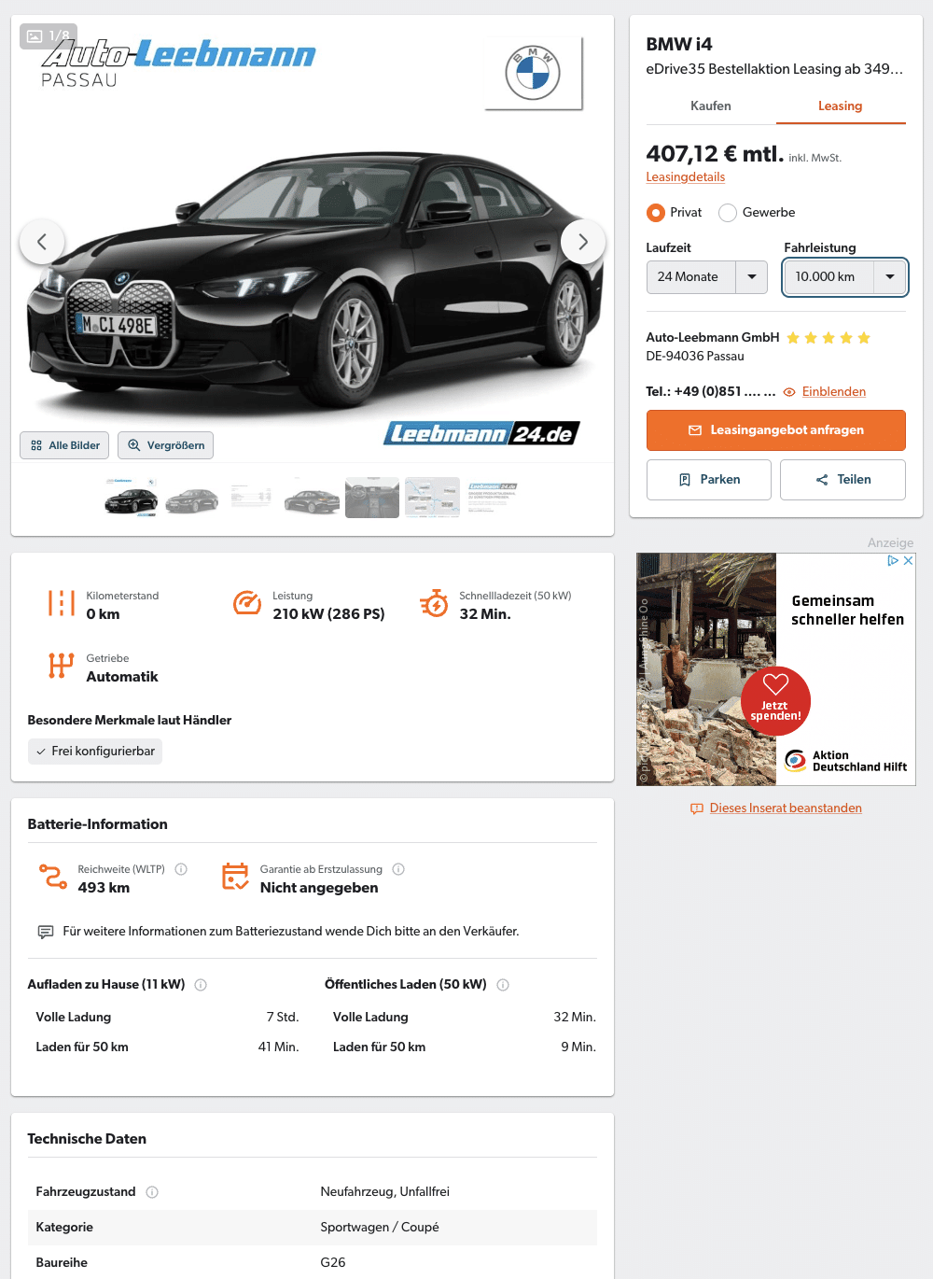Image resolution: width=933 pixels, height=1279 pixels.
Task: Open info icon for Öffentliches Laden
Action: pos(503,985)
